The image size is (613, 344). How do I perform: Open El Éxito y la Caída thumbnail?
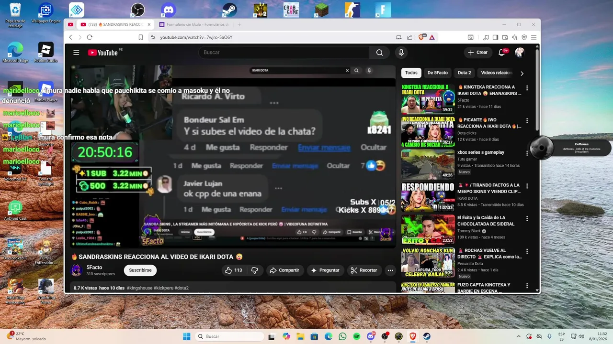click(428, 229)
